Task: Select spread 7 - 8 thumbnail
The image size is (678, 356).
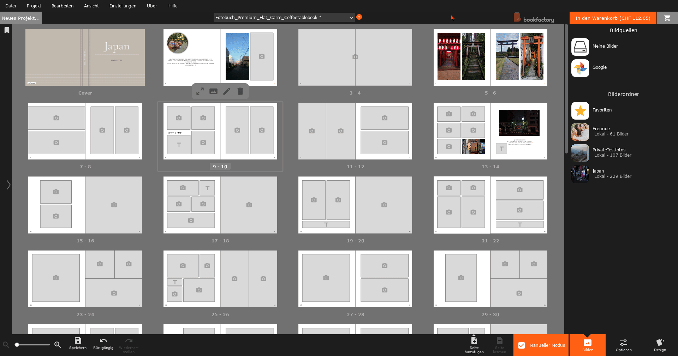Action: pos(85,131)
